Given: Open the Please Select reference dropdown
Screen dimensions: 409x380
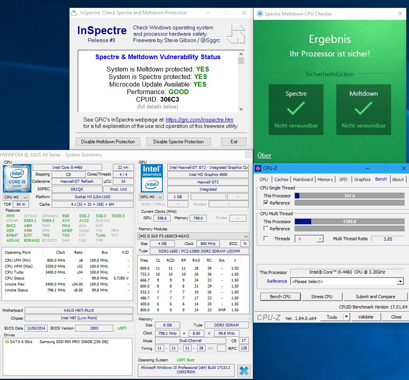Looking at the screenshot, I should click(x=400, y=282).
